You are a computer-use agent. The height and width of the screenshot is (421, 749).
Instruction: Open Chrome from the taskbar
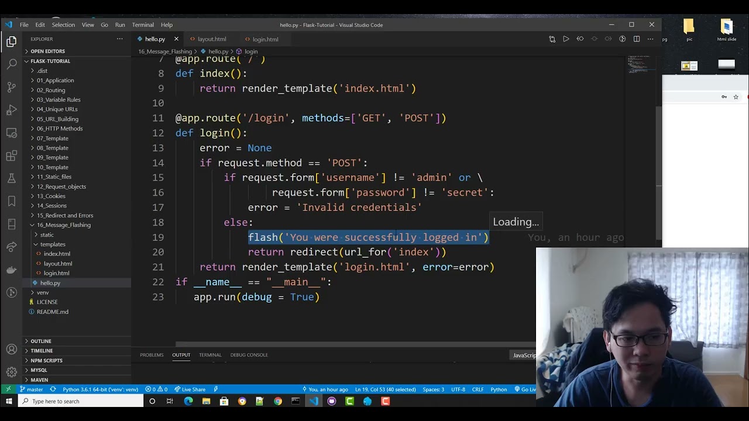coord(278,401)
